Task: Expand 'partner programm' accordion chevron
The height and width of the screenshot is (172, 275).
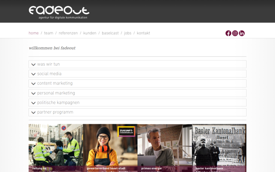Action: point(33,112)
